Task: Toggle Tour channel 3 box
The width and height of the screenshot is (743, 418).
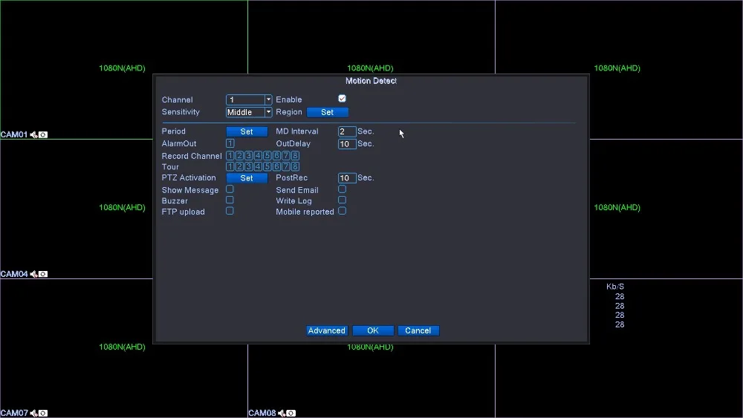Action: [249, 166]
